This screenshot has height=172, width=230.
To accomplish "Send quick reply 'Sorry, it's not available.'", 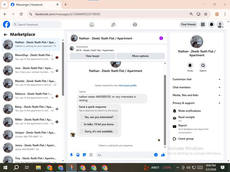I will click(99, 131).
